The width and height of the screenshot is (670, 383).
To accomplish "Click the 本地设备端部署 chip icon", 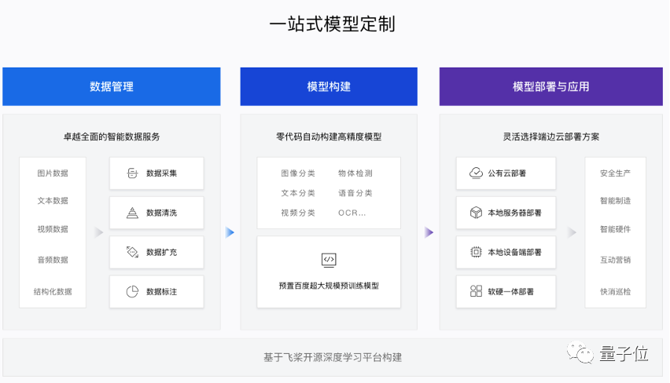I will tap(476, 252).
